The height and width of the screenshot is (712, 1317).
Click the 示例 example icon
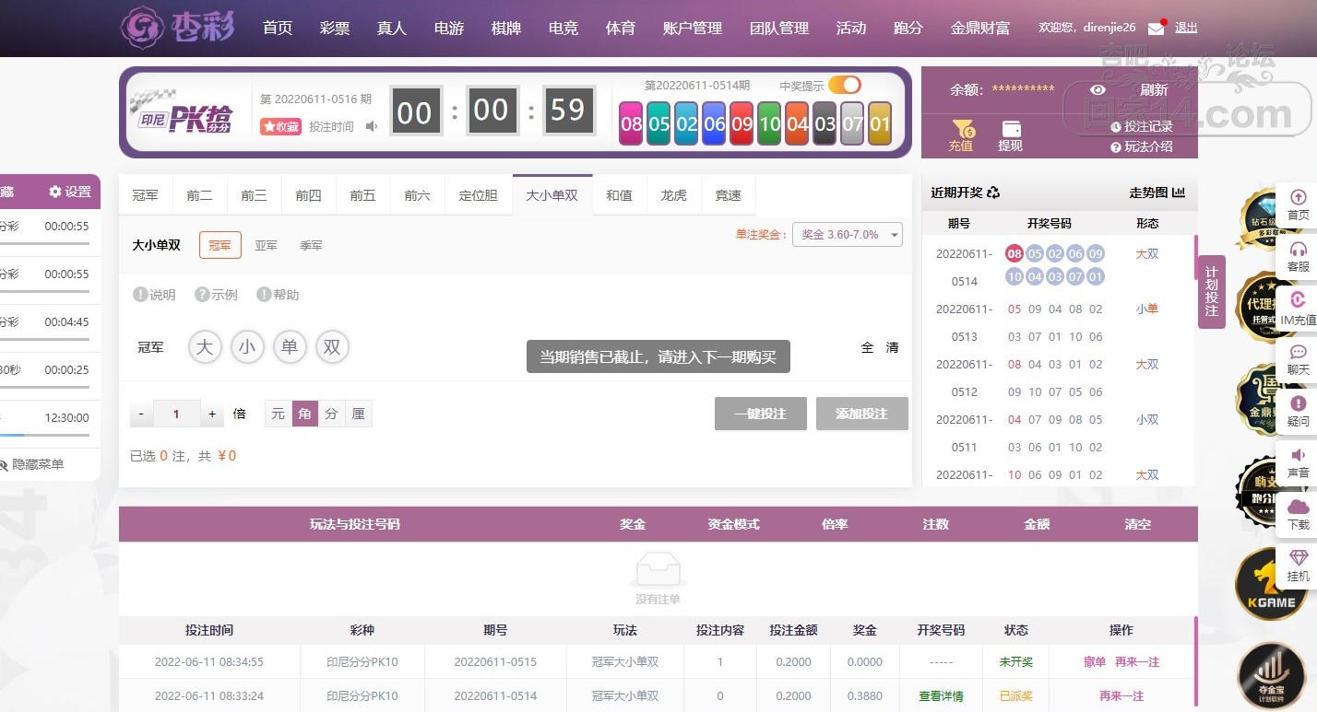[x=202, y=295]
